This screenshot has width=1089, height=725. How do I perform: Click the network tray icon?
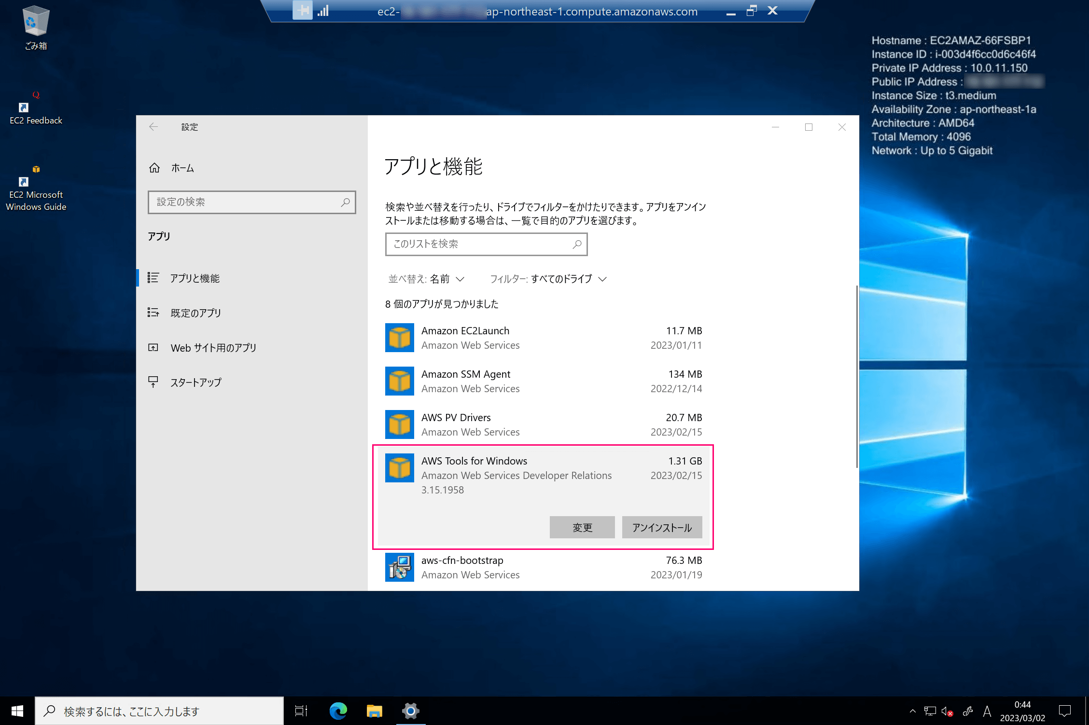pos(930,711)
